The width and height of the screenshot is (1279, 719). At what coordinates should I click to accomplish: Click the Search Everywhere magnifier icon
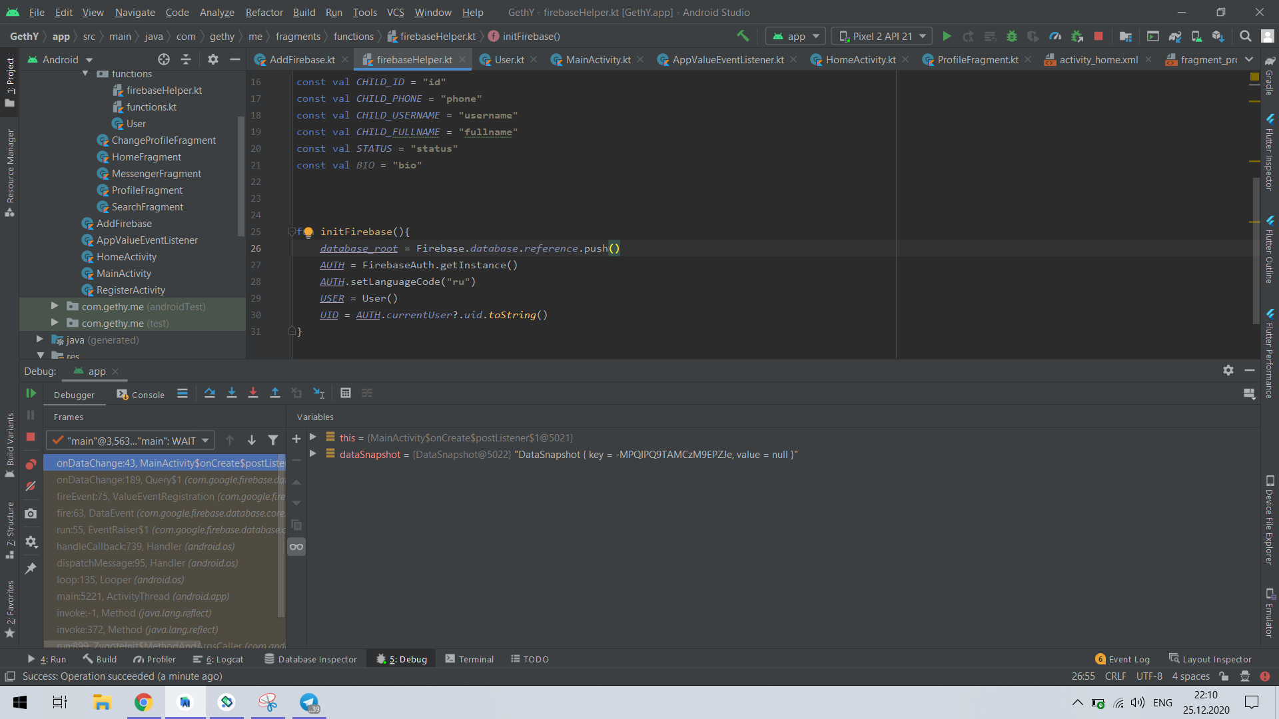tap(1245, 36)
